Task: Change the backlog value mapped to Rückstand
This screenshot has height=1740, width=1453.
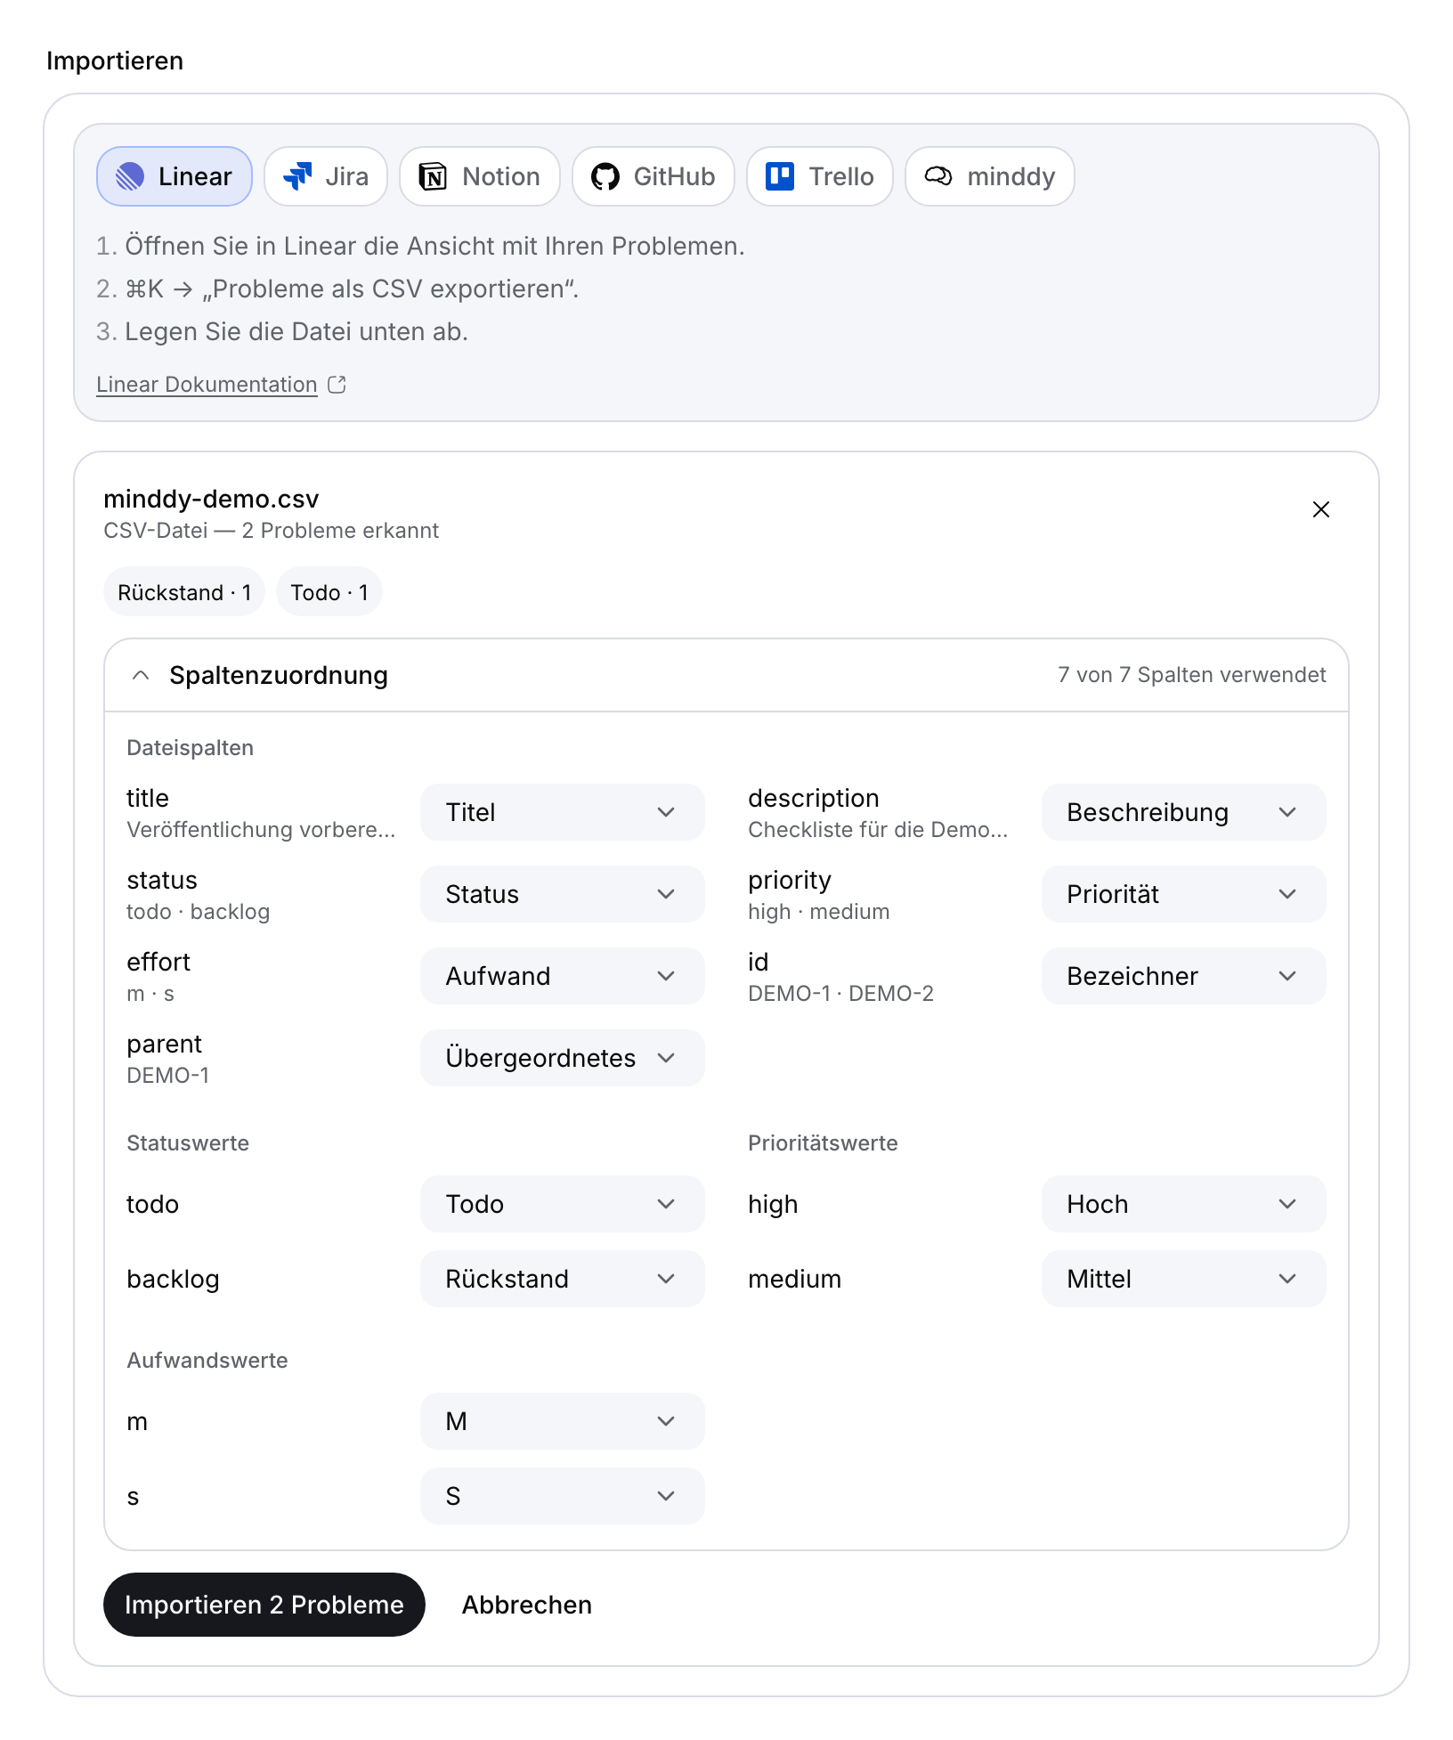Action: click(563, 1279)
